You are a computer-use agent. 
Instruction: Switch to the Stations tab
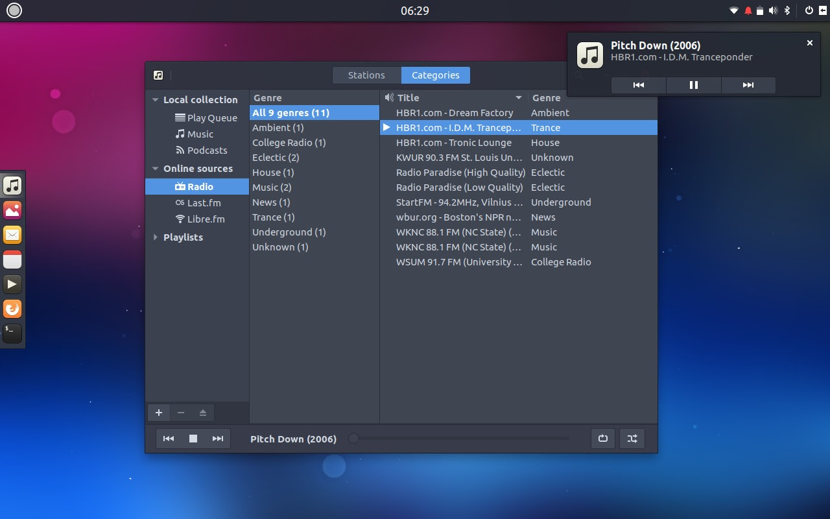pos(366,75)
